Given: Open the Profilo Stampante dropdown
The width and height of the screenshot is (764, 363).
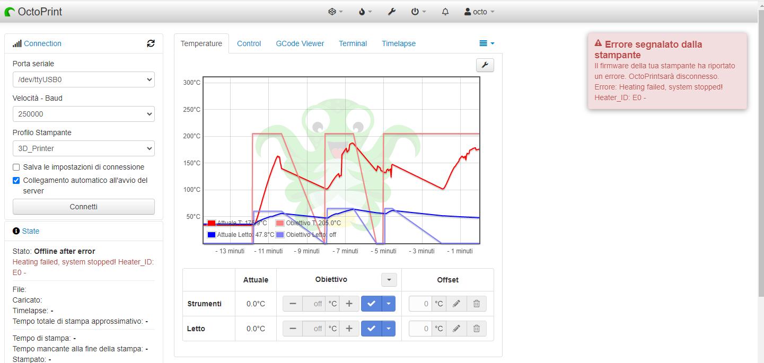Looking at the screenshot, I should pyautogui.click(x=84, y=148).
